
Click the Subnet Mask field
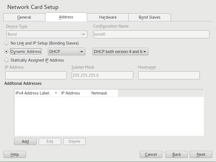102,75
